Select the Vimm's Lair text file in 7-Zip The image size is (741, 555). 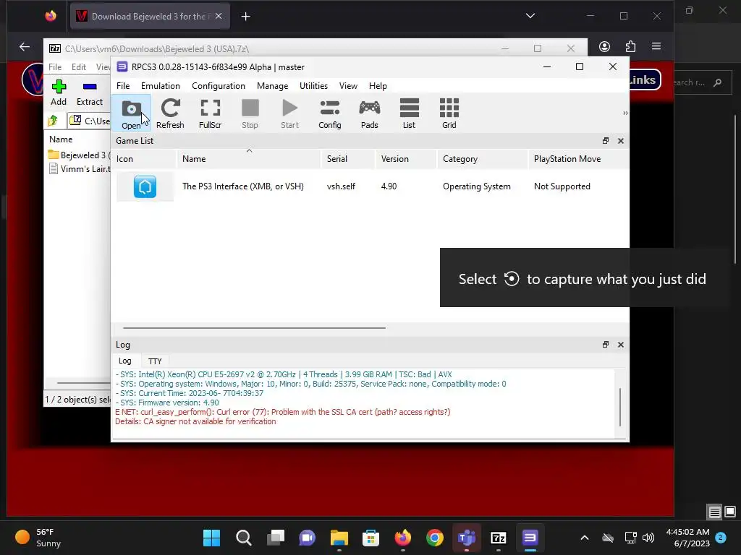(x=80, y=169)
